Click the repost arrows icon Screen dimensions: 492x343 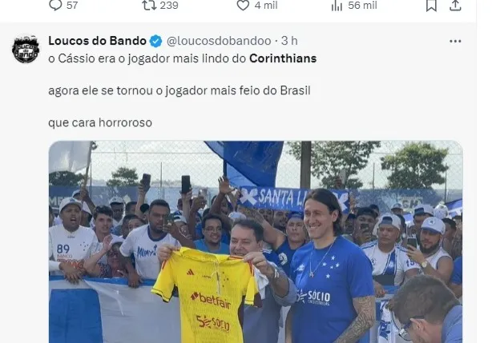tap(149, 5)
